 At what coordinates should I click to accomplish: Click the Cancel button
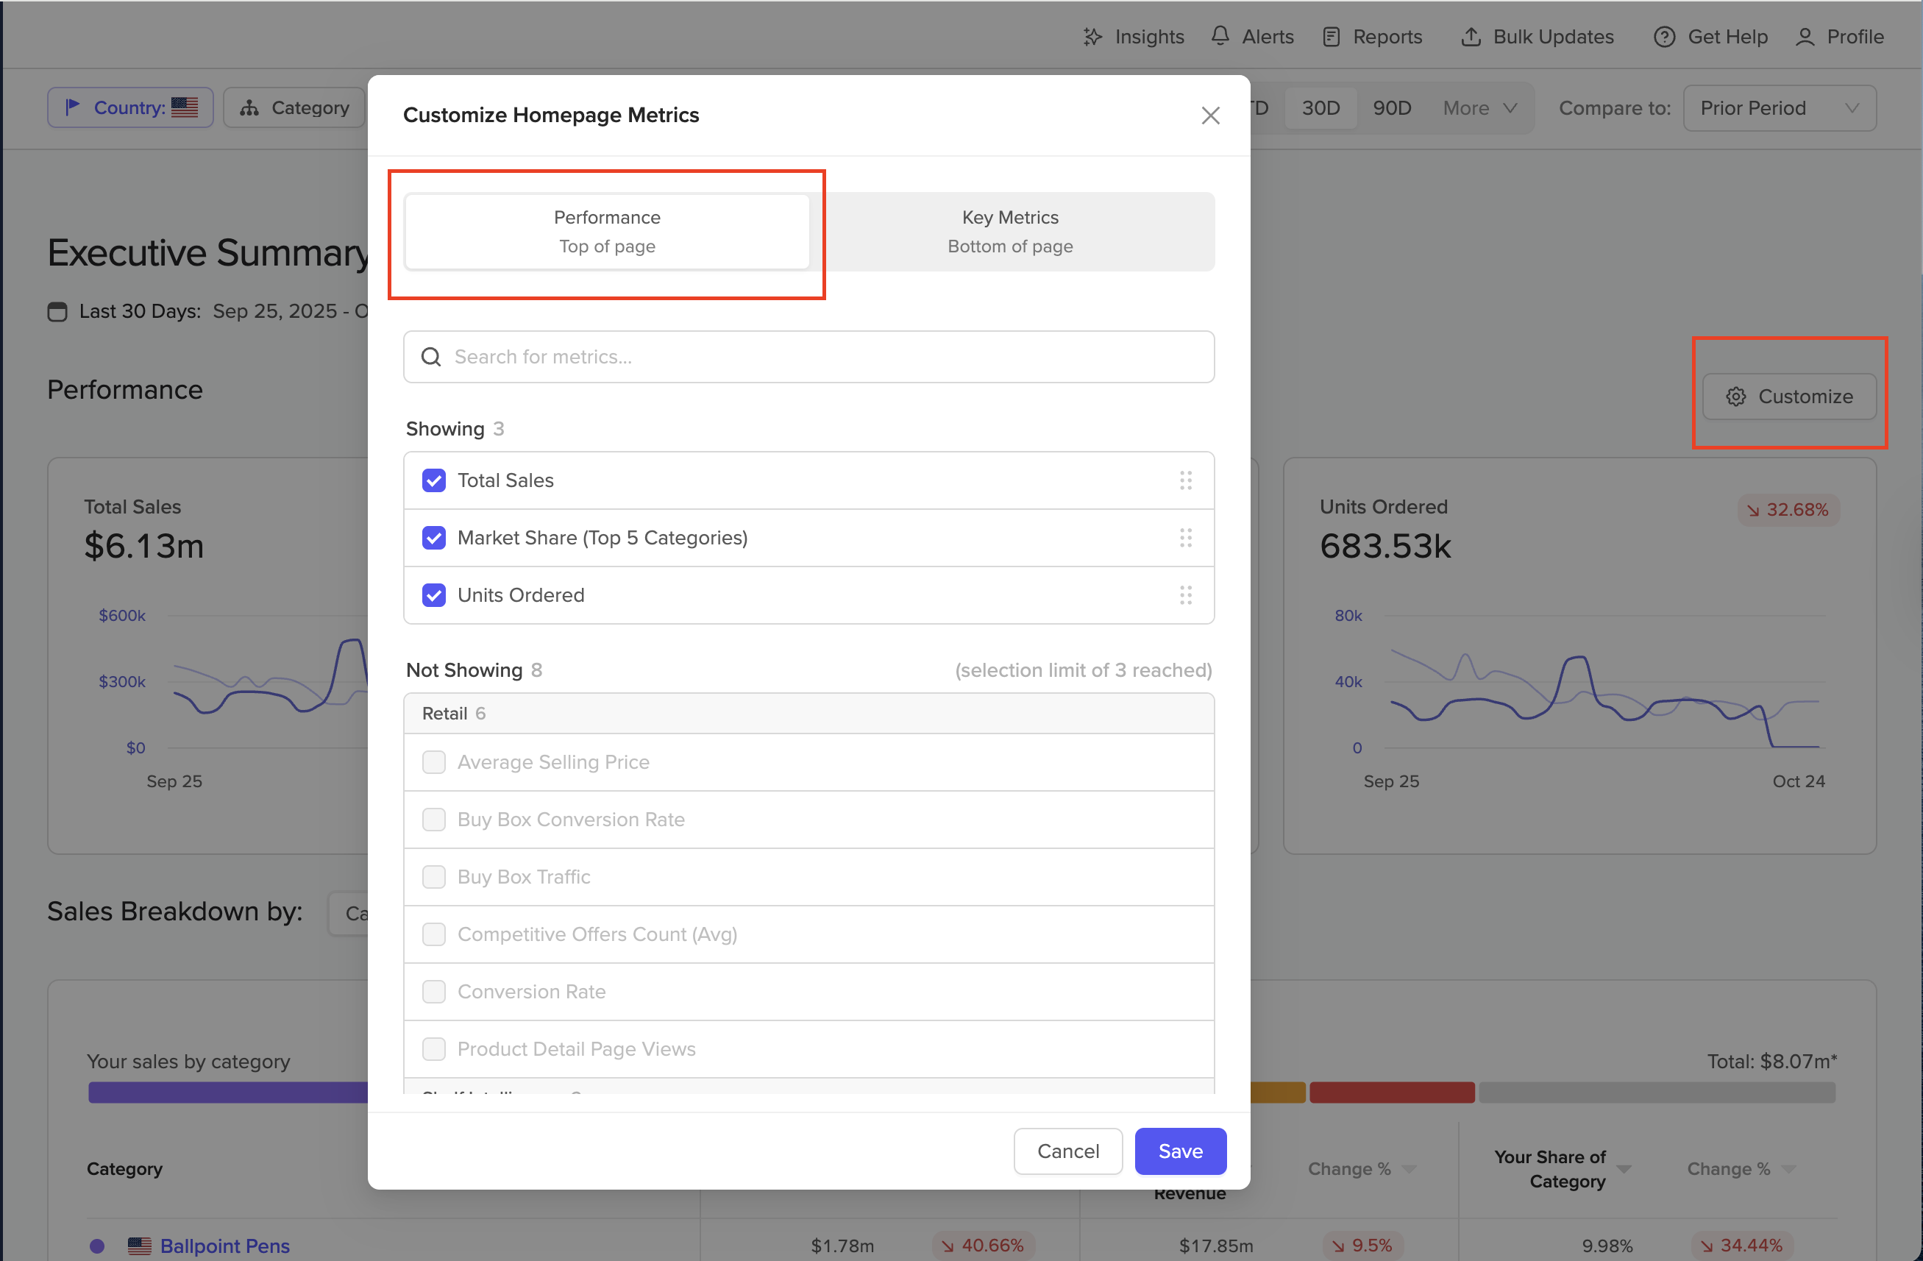point(1067,1151)
